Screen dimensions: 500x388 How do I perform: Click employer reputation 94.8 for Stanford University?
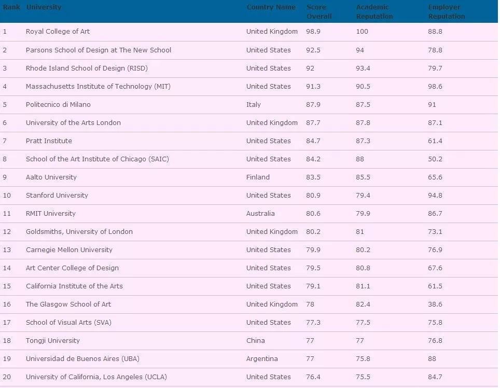coord(435,196)
